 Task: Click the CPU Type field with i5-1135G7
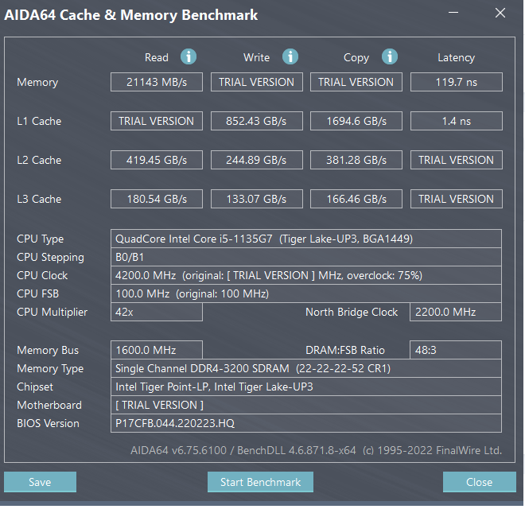pos(306,239)
